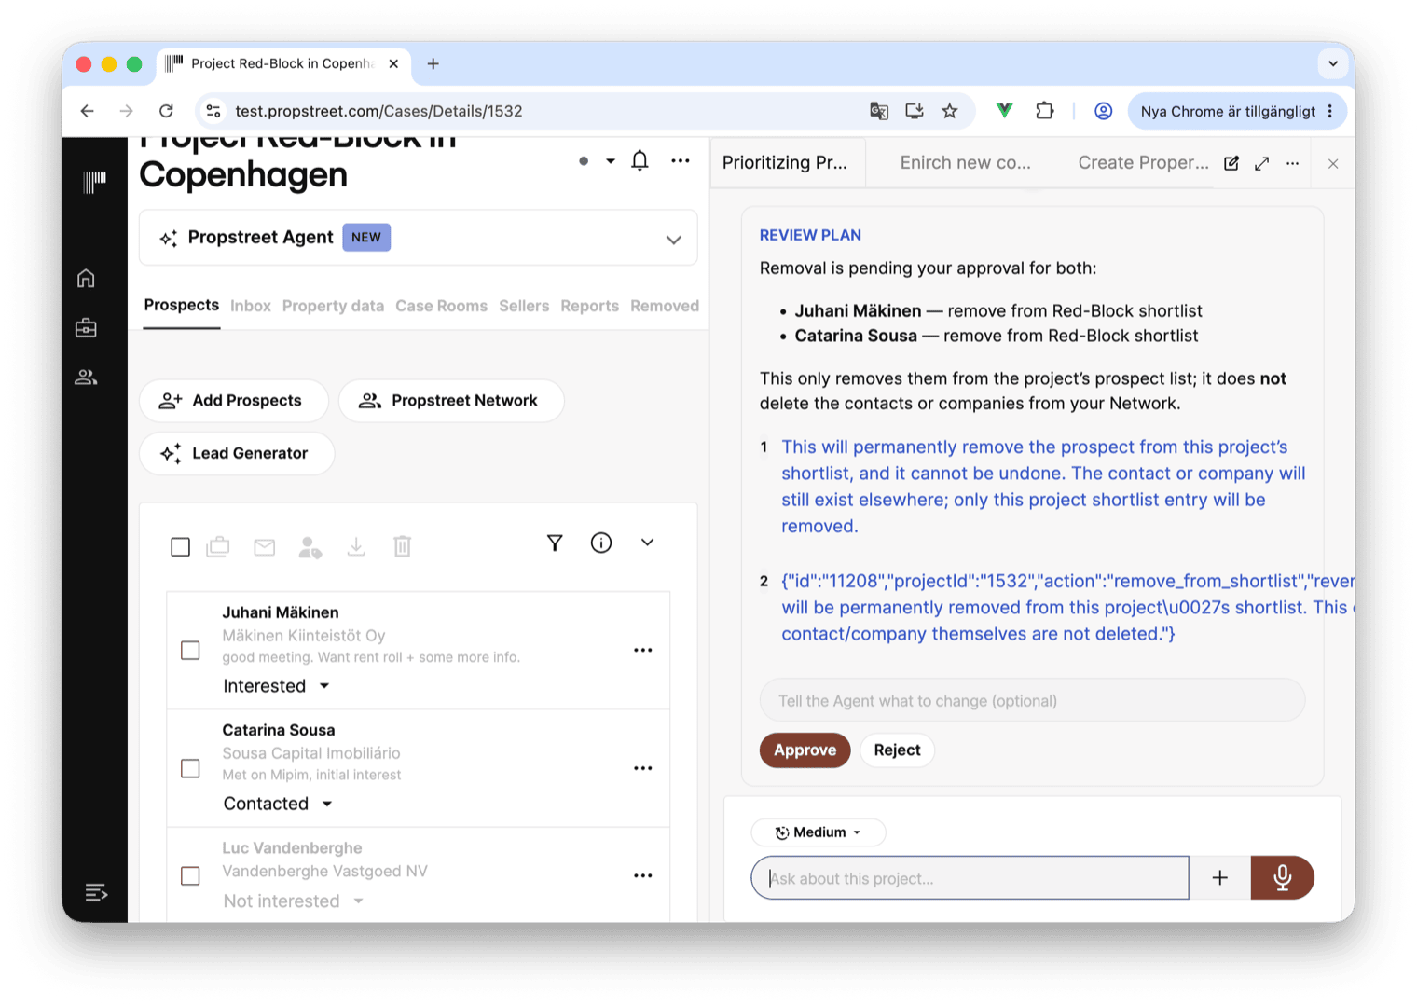1417x1004 pixels.
Task: Open project three-dot options menu
Action: 681,160
